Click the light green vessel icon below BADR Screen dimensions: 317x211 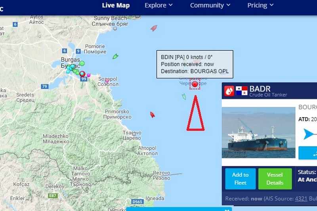[x=184, y=97]
